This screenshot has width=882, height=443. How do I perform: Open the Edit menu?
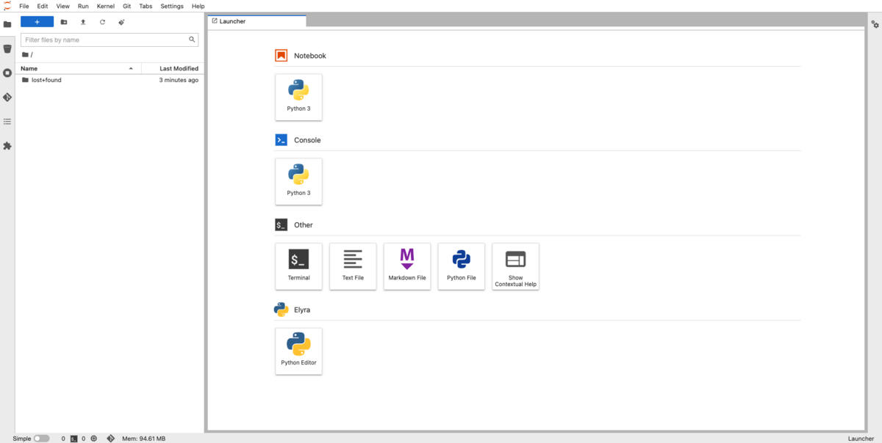click(43, 6)
